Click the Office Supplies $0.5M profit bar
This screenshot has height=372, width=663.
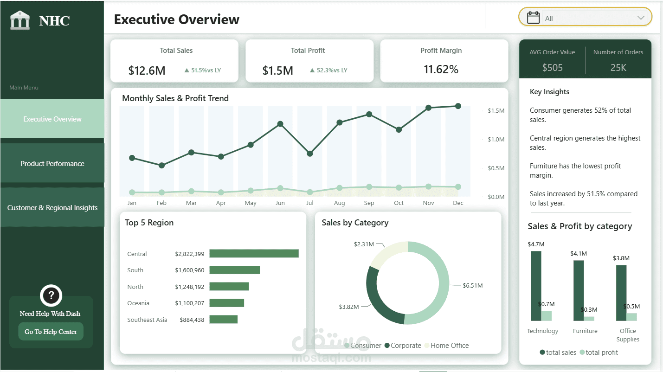pos(632,317)
